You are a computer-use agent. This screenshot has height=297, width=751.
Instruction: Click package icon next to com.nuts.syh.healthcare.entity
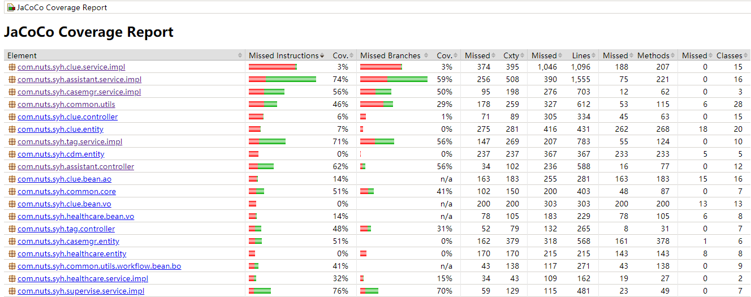pos(12,254)
